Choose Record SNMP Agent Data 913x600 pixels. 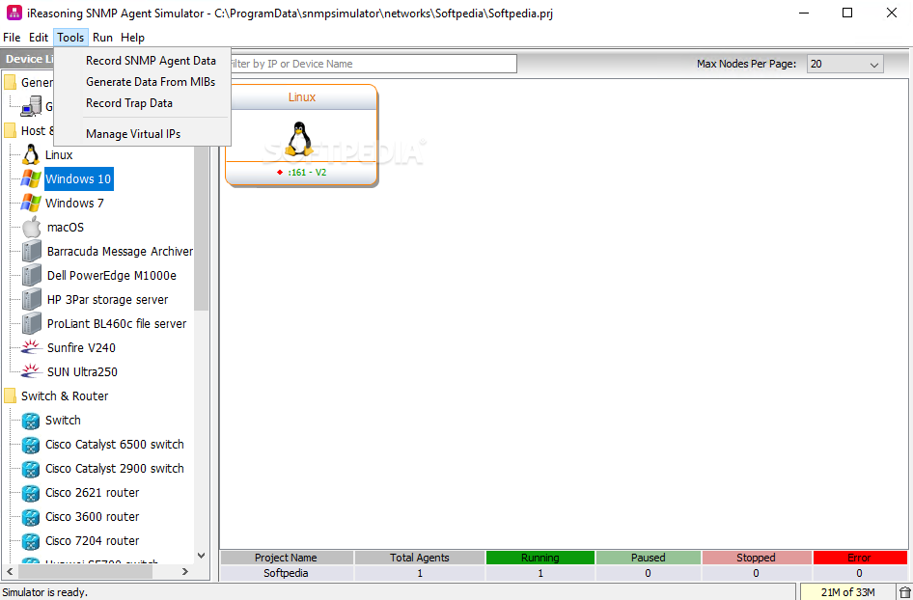point(151,61)
